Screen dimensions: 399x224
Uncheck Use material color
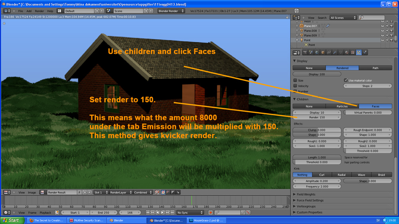tap(346, 80)
